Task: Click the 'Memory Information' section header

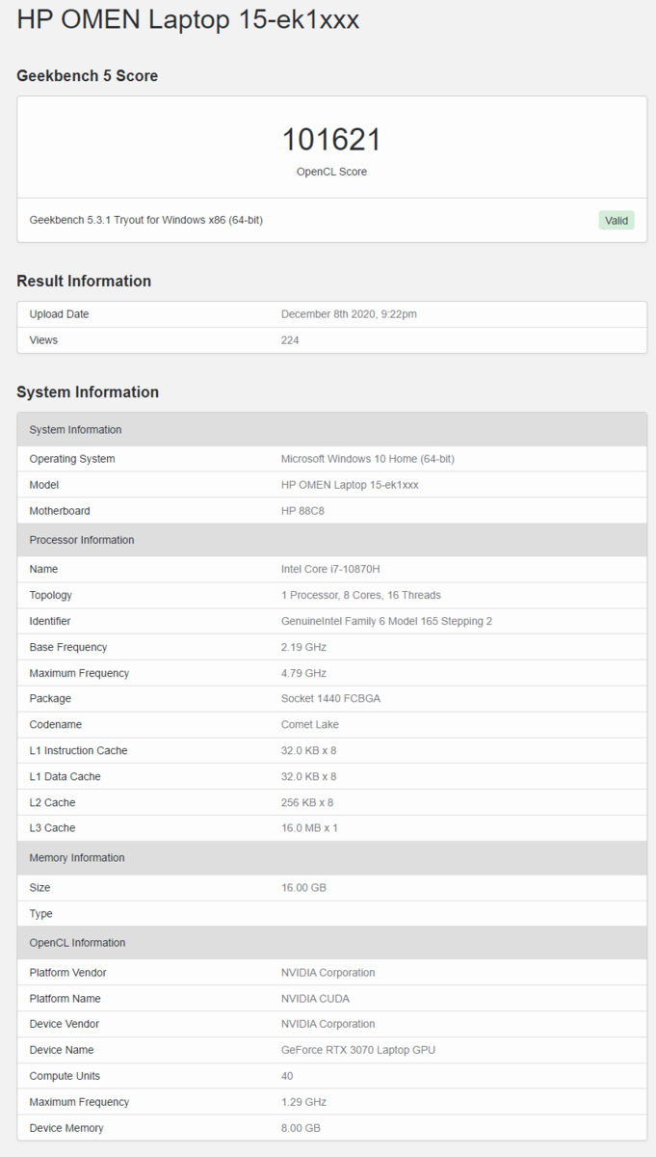Action: pyautogui.click(x=331, y=858)
